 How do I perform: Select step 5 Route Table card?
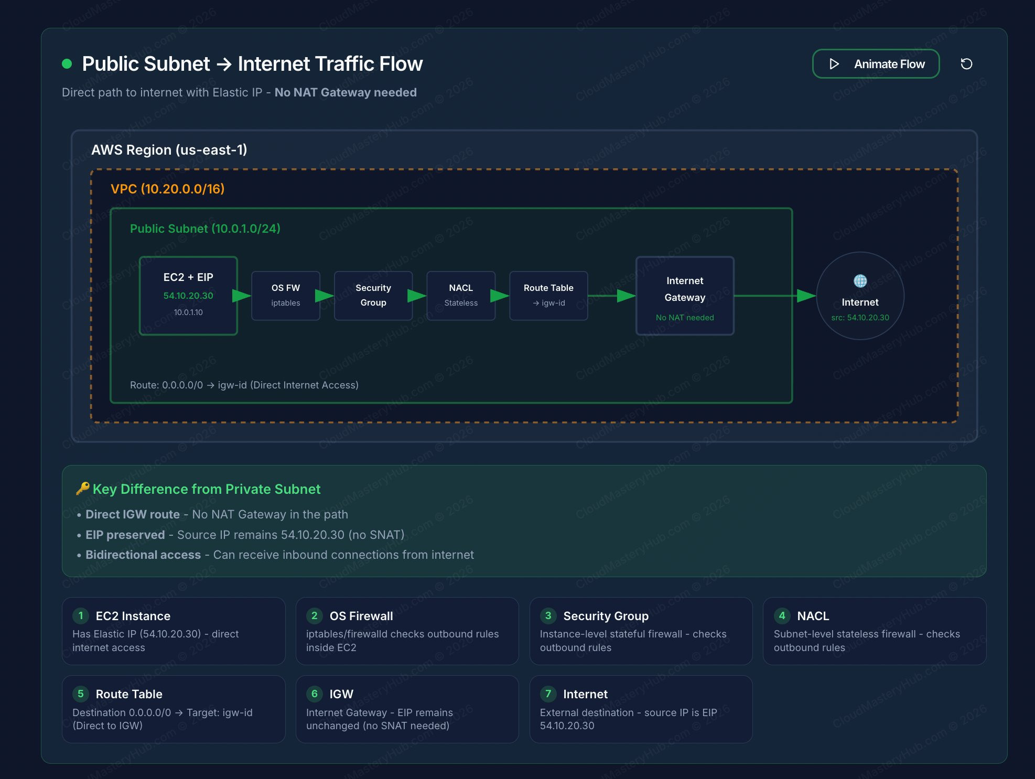[174, 709]
